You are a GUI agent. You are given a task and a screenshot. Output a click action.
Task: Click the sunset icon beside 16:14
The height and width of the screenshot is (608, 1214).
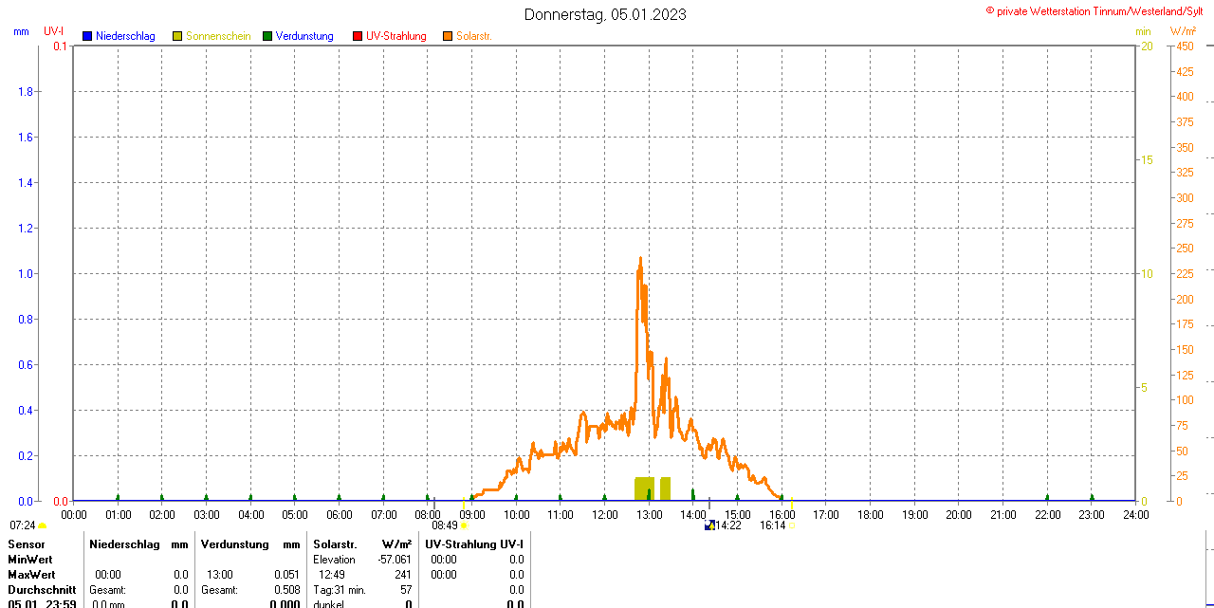791,525
